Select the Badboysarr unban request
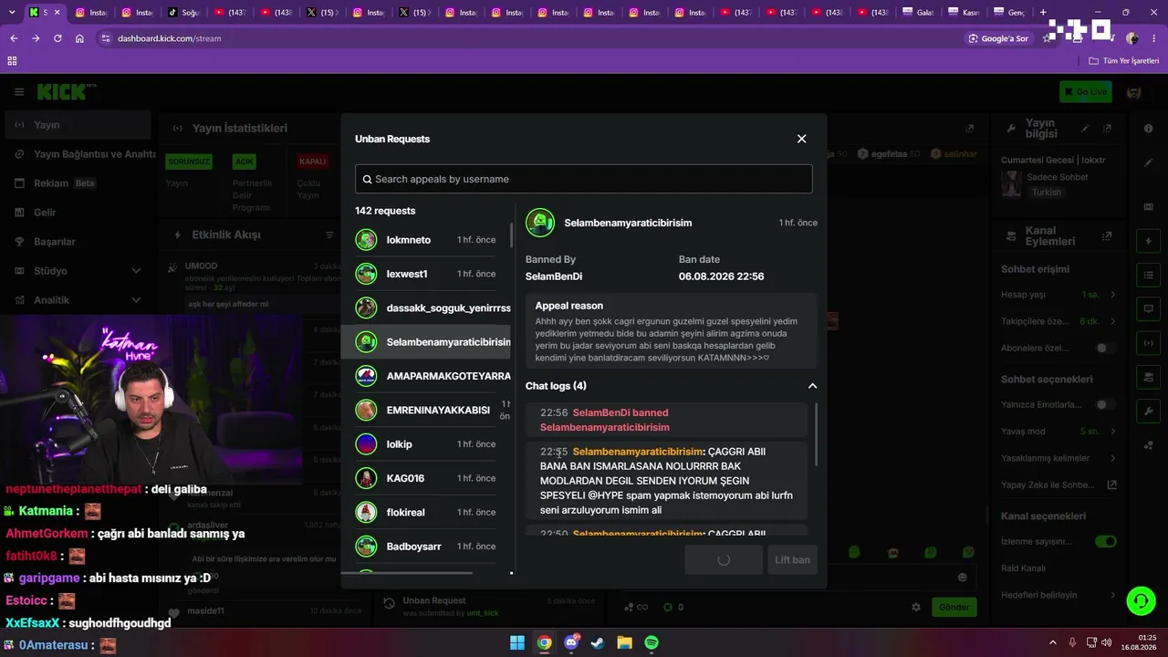 pos(426,547)
